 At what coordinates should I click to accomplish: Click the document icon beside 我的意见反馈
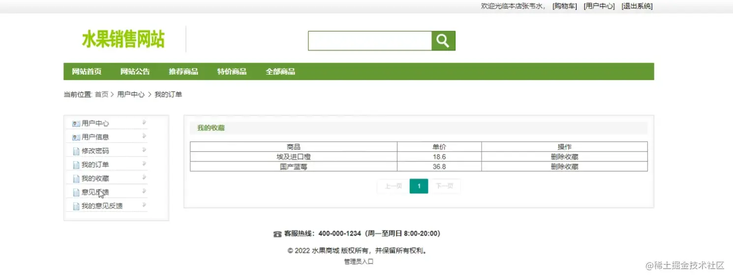pos(76,206)
